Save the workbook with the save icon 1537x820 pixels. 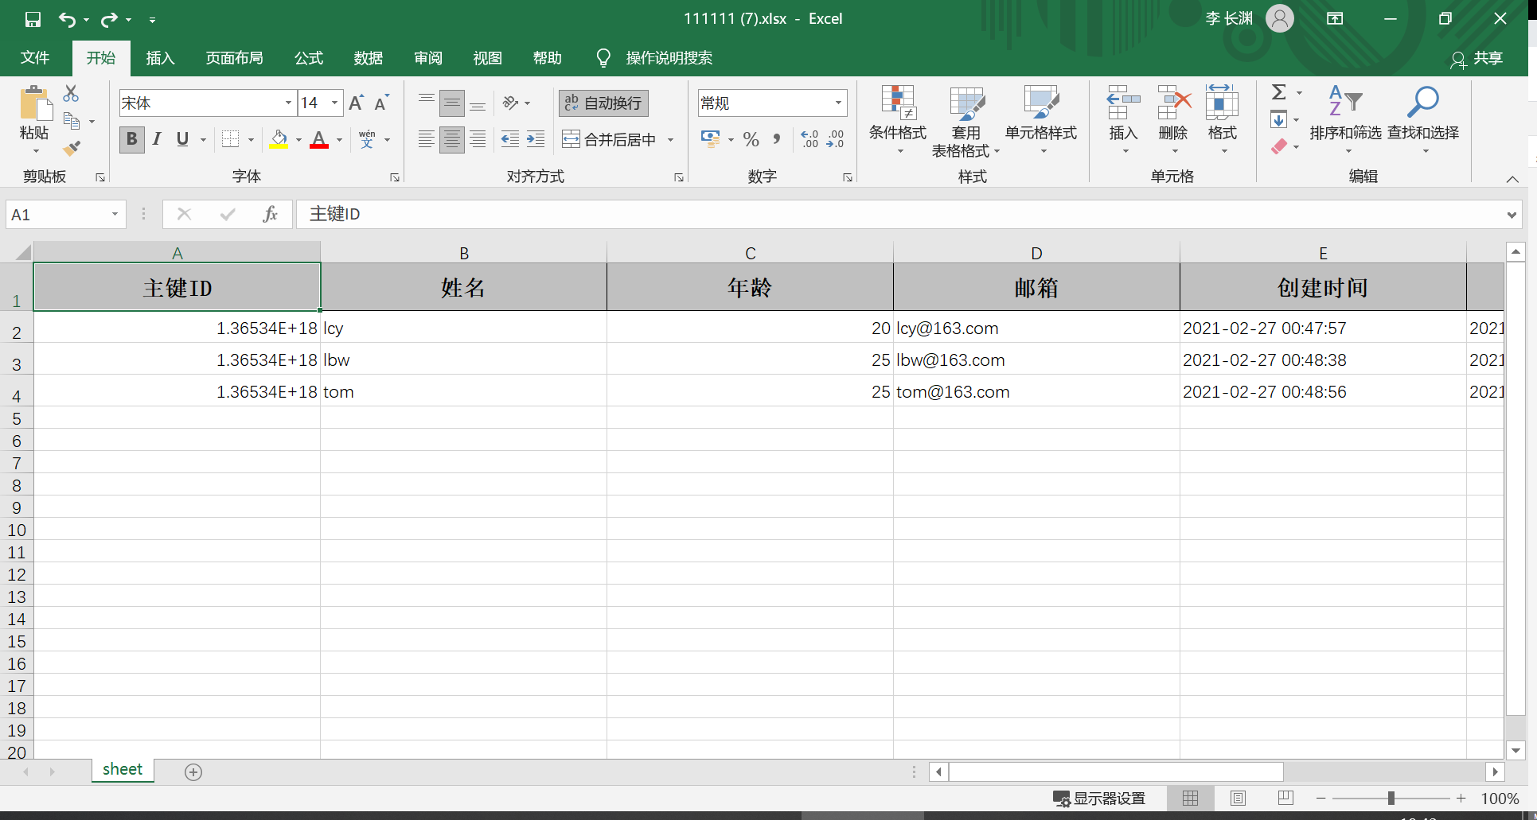coord(33,19)
